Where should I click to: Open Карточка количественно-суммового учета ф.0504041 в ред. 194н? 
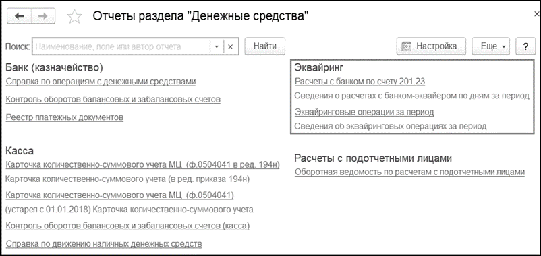pos(142,164)
